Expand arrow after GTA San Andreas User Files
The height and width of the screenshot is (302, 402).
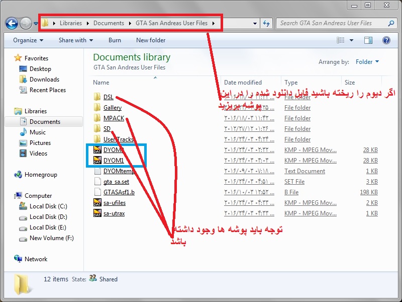tap(213, 23)
